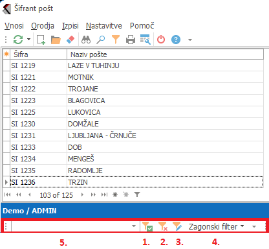This screenshot has height=249, width=269.
Task: Open the Orodja menu
Action: (x=43, y=26)
